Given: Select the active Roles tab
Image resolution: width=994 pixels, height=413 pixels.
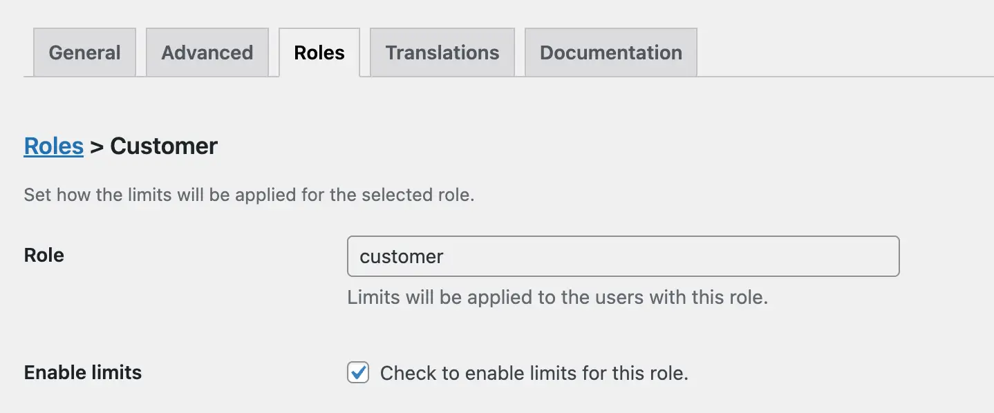Looking at the screenshot, I should (319, 52).
